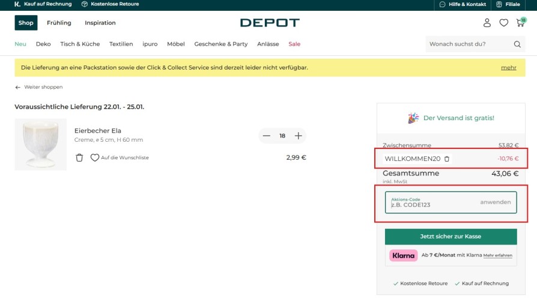Go back via "Weiter shoppen" link
The image size is (537, 307).
pos(39,87)
